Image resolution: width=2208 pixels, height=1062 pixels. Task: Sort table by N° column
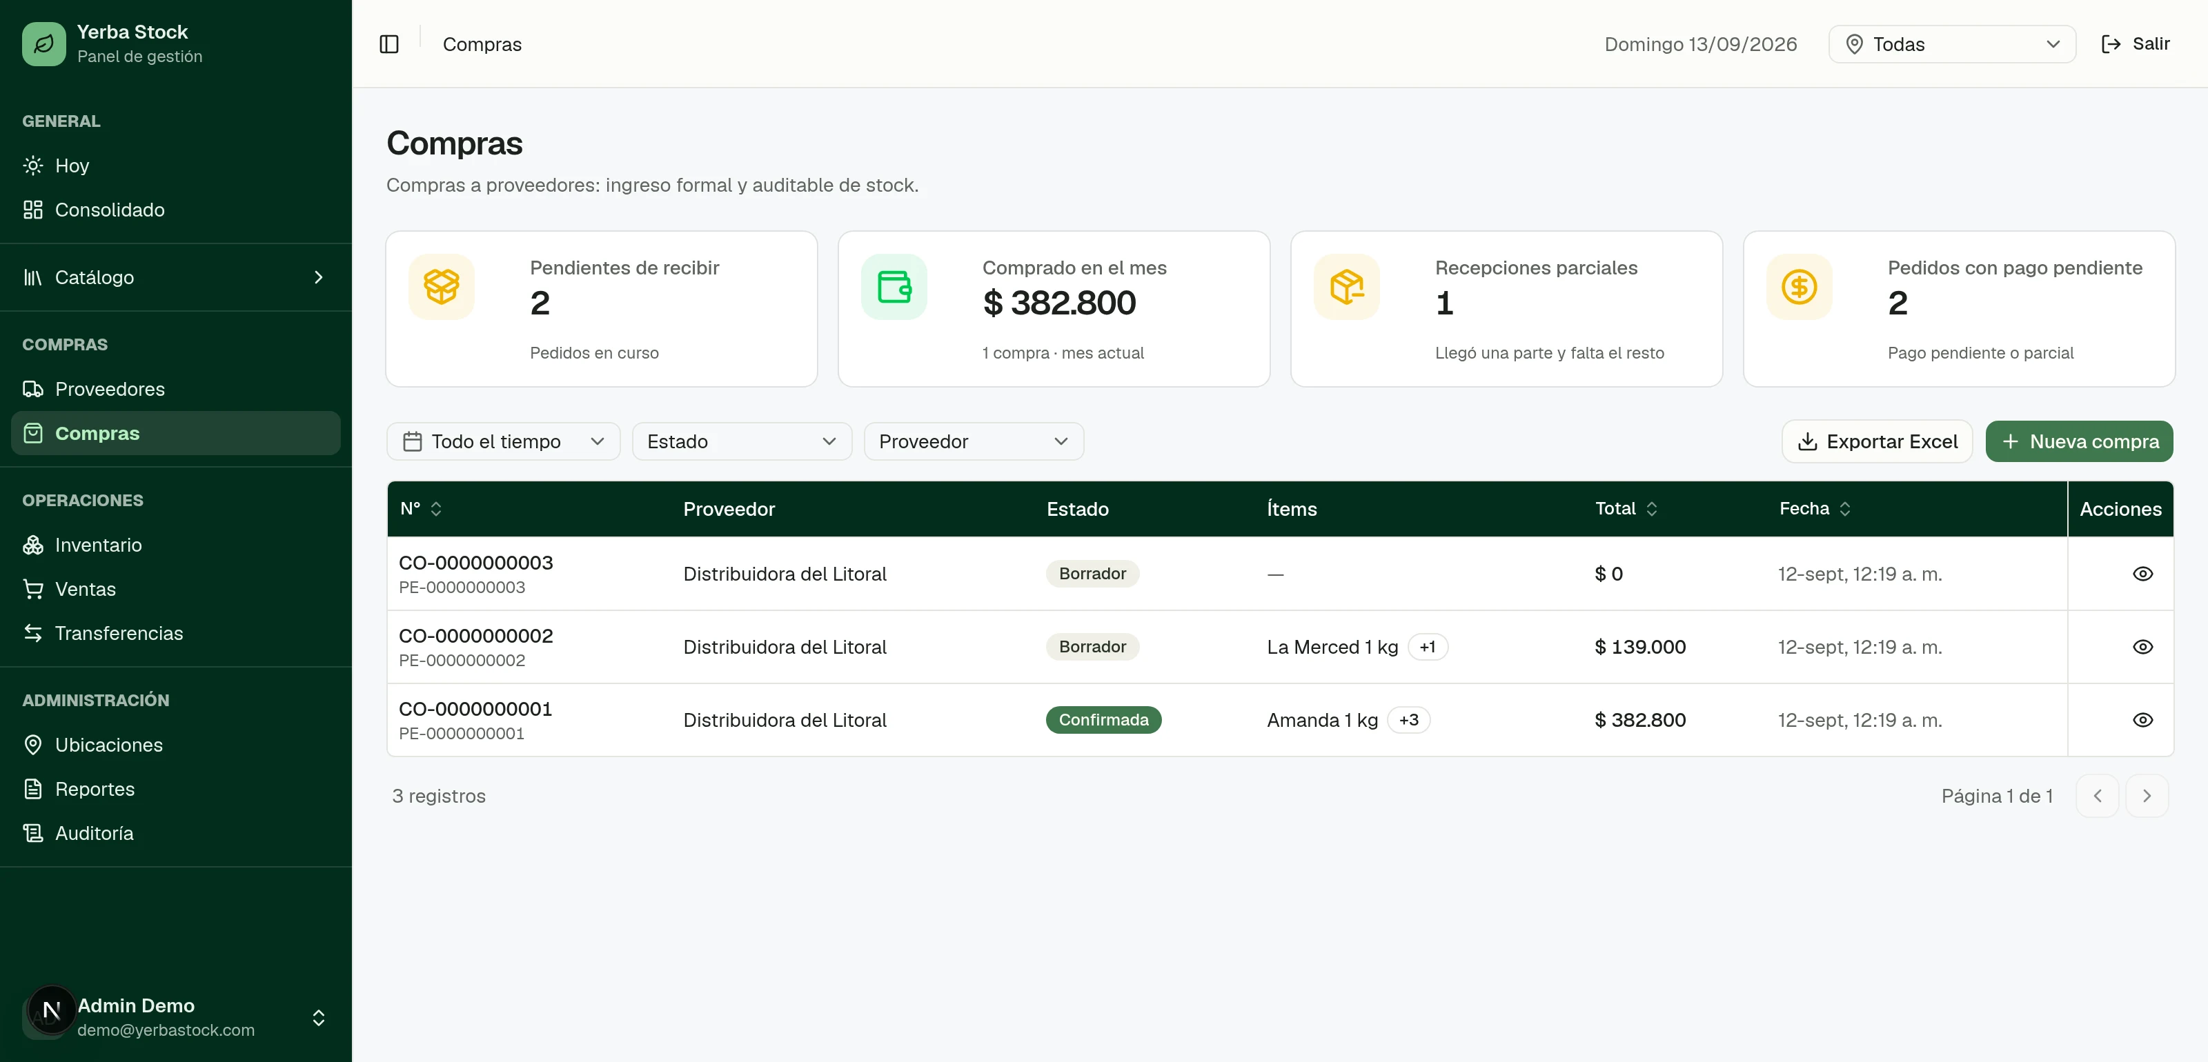(x=421, y=509)
